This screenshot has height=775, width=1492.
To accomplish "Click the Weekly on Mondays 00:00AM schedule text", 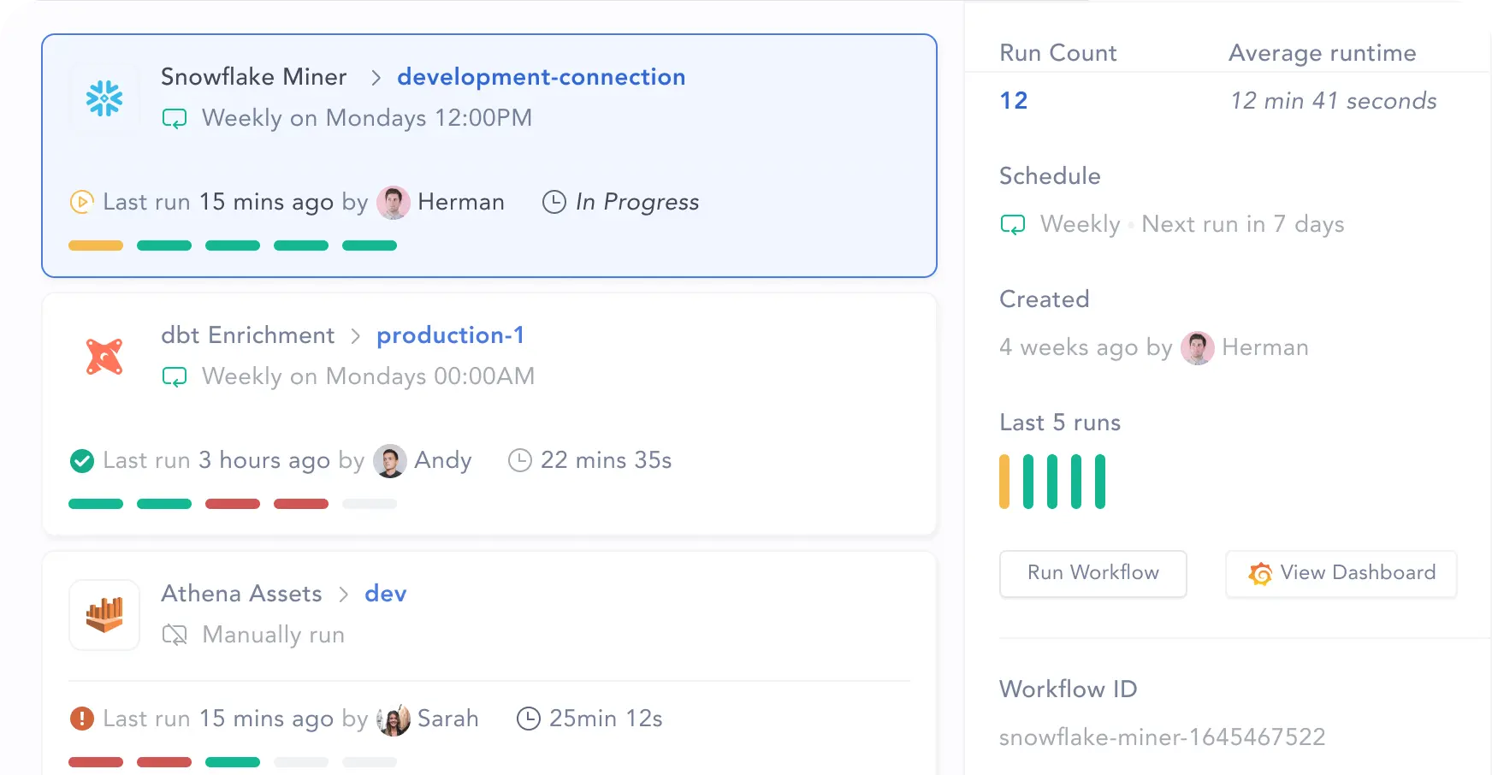I will [x=369, y=376].
